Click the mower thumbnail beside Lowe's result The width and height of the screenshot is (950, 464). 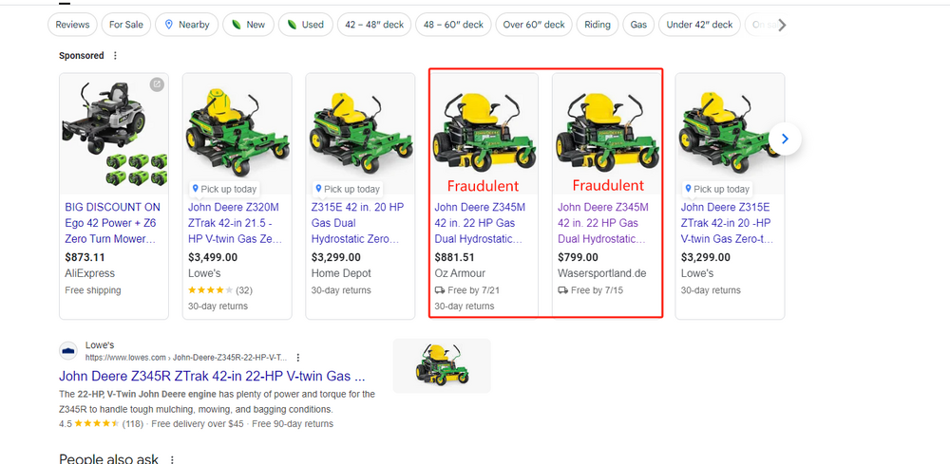[x=442, y=365]
